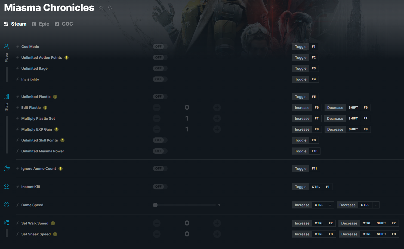The image size is (404, 249).
Task: Click the favorite star icon beside the title
Action: coord(101,8)
